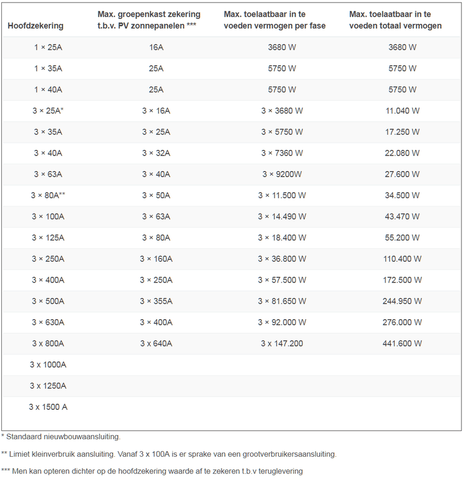Viewport: 464px width, 482px height.
Task: Select the 1 × 25A main fuse cell
Action: (x=48, y=48)
